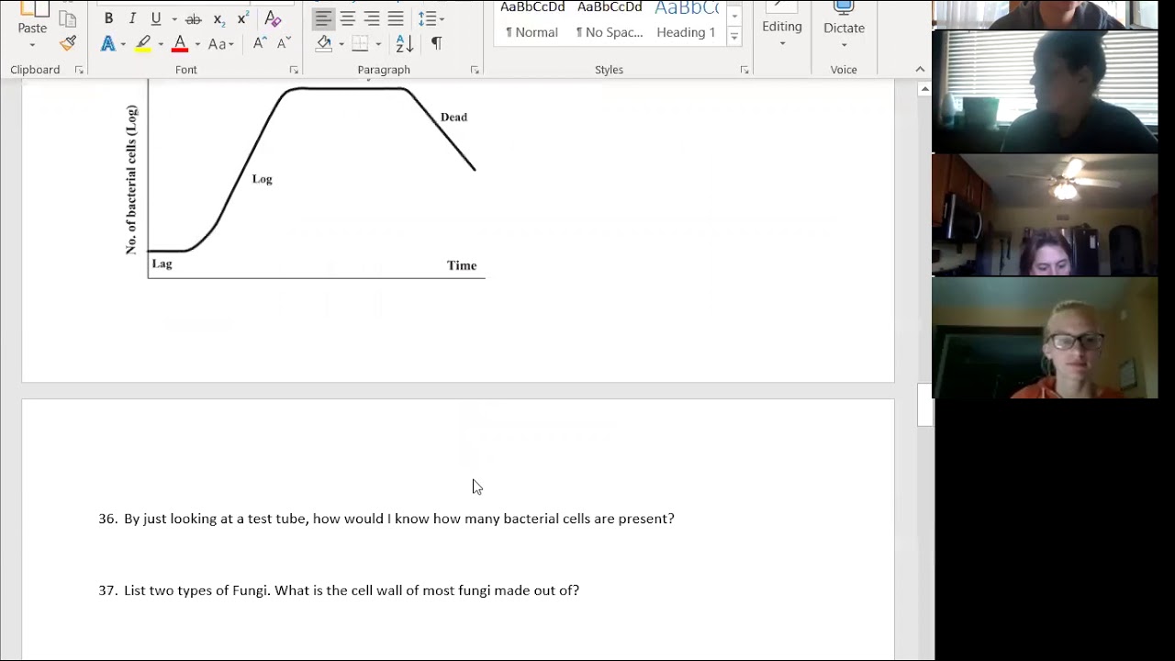The width and height of the screenshot is (1175, 661).
Task: Toggle Strikethrough formatting
Action: [193, 18]
